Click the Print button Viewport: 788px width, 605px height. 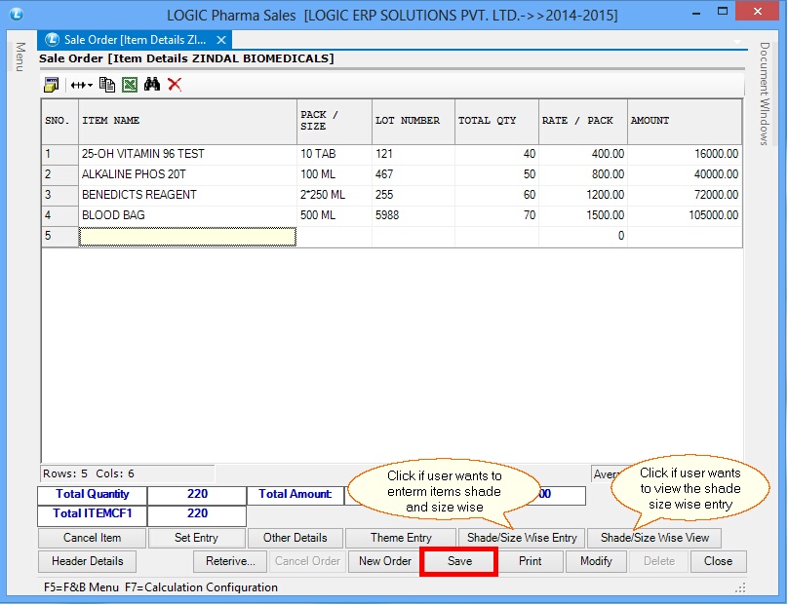click(x=531, y=561)
